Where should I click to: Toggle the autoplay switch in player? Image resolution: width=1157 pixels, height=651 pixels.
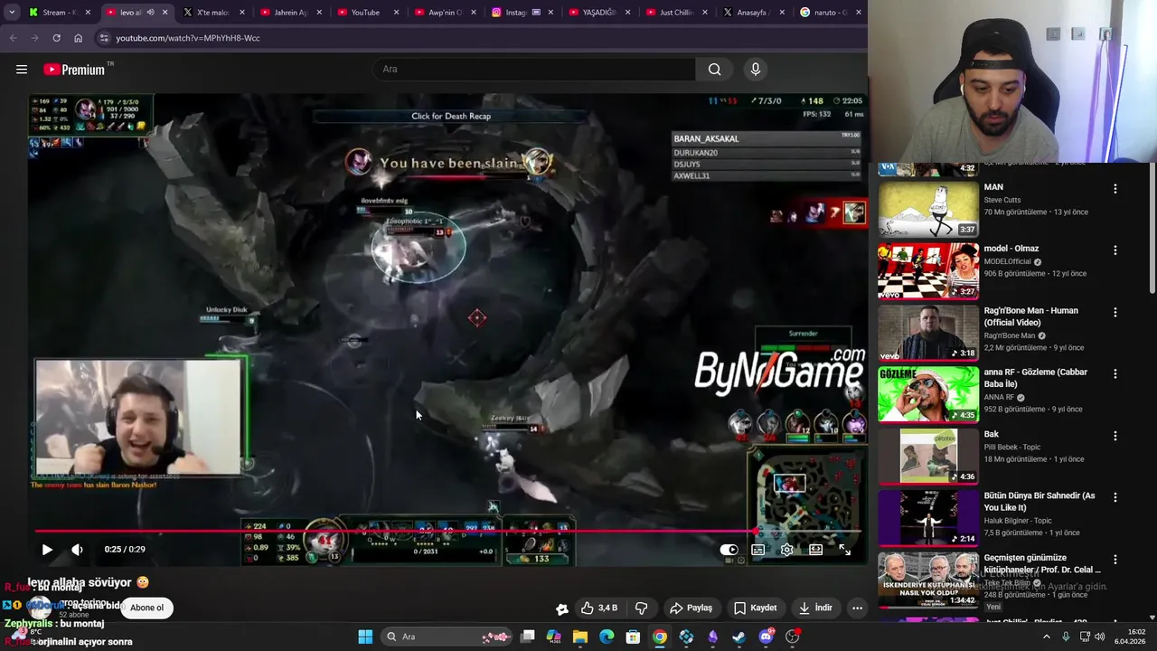729,550
